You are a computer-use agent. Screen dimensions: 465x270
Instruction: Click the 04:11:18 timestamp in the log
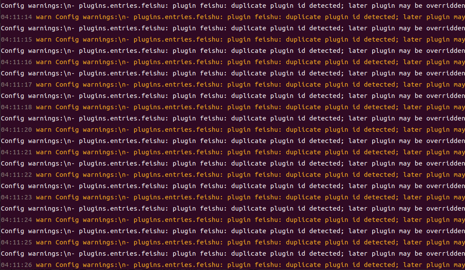[16, 107]
